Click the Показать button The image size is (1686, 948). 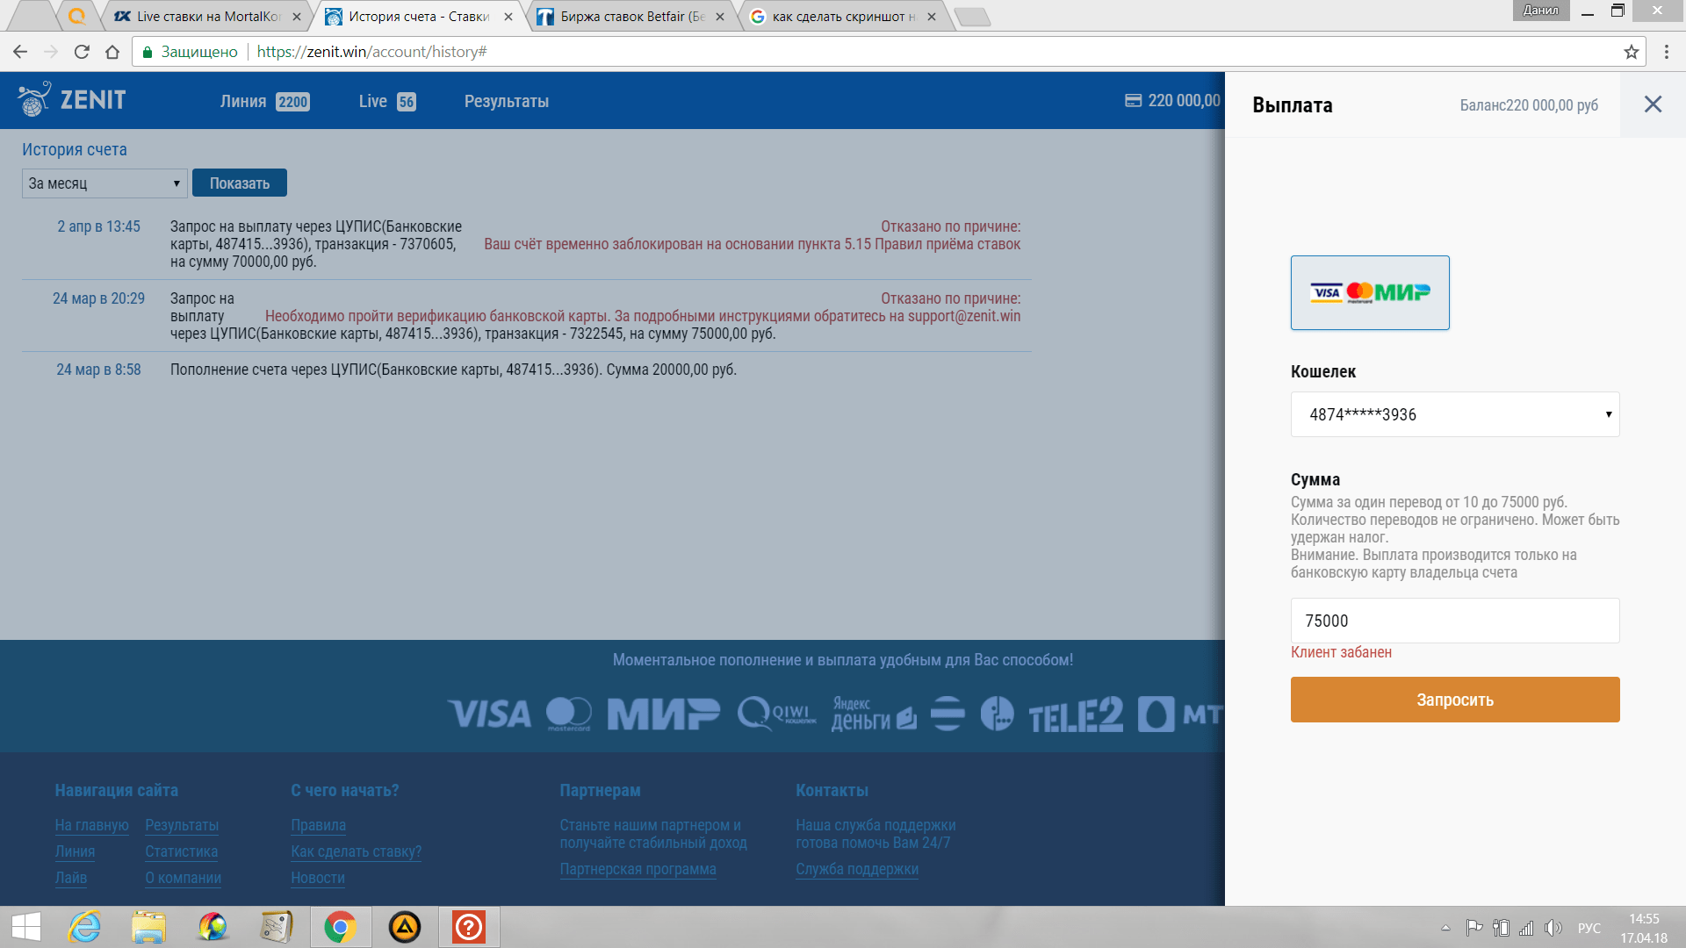click(x=239, y=183)
